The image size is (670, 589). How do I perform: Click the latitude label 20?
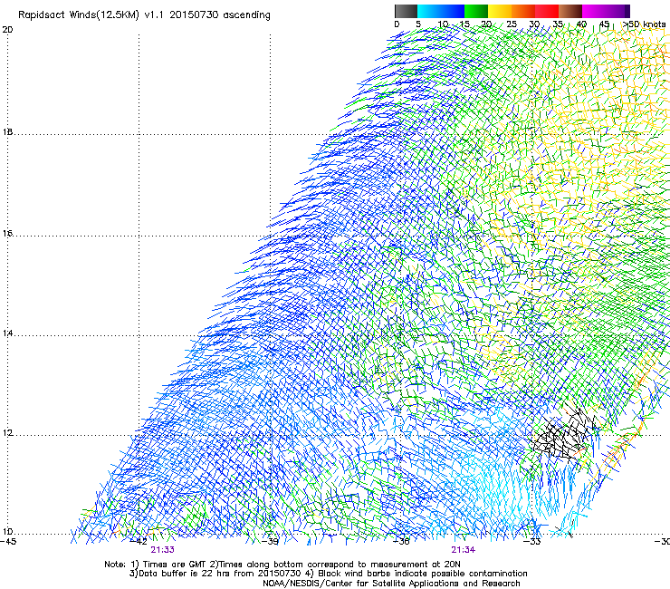pyautogui.click(x=7, y=30)
